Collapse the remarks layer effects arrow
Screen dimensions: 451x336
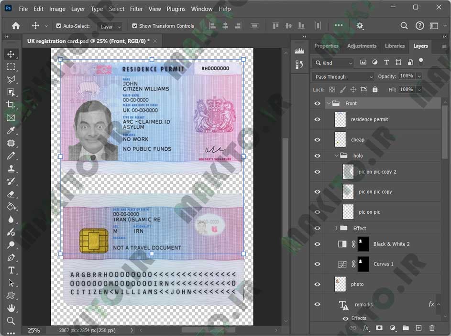(x=439, y=304)
